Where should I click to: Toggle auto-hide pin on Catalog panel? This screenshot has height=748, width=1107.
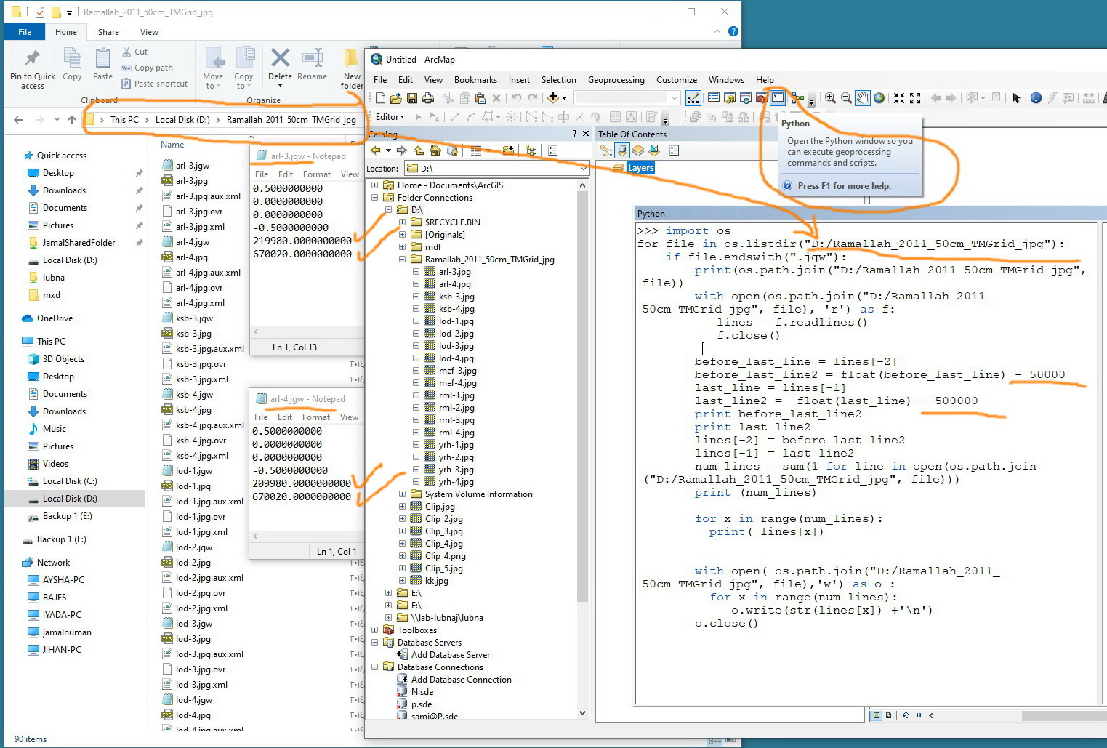coord(574,134)
